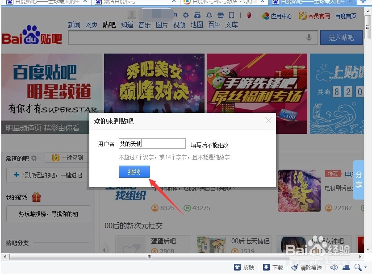
Task: Click the 清除痕迹 clear traces icon
Action: pyautogui.click(x=296, y=267)
